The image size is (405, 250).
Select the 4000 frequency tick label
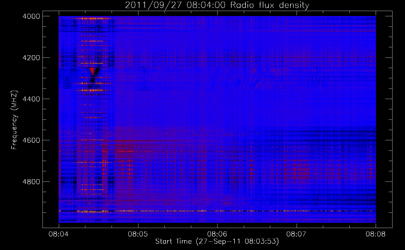click(x=31, y=16)
